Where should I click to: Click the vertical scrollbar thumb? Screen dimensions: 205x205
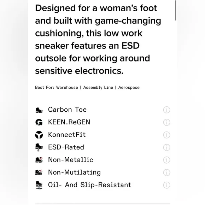[x=175, y=11]
